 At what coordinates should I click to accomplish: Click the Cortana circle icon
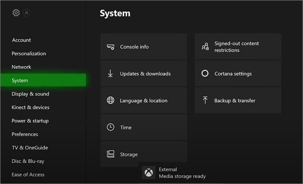tap(205, 73)
